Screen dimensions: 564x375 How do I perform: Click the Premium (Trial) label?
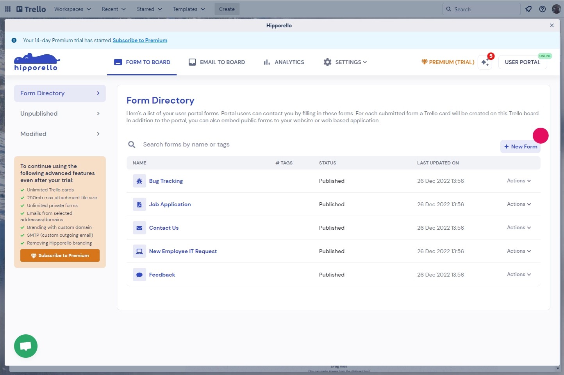pyautogui.click(x=448, y=62)
